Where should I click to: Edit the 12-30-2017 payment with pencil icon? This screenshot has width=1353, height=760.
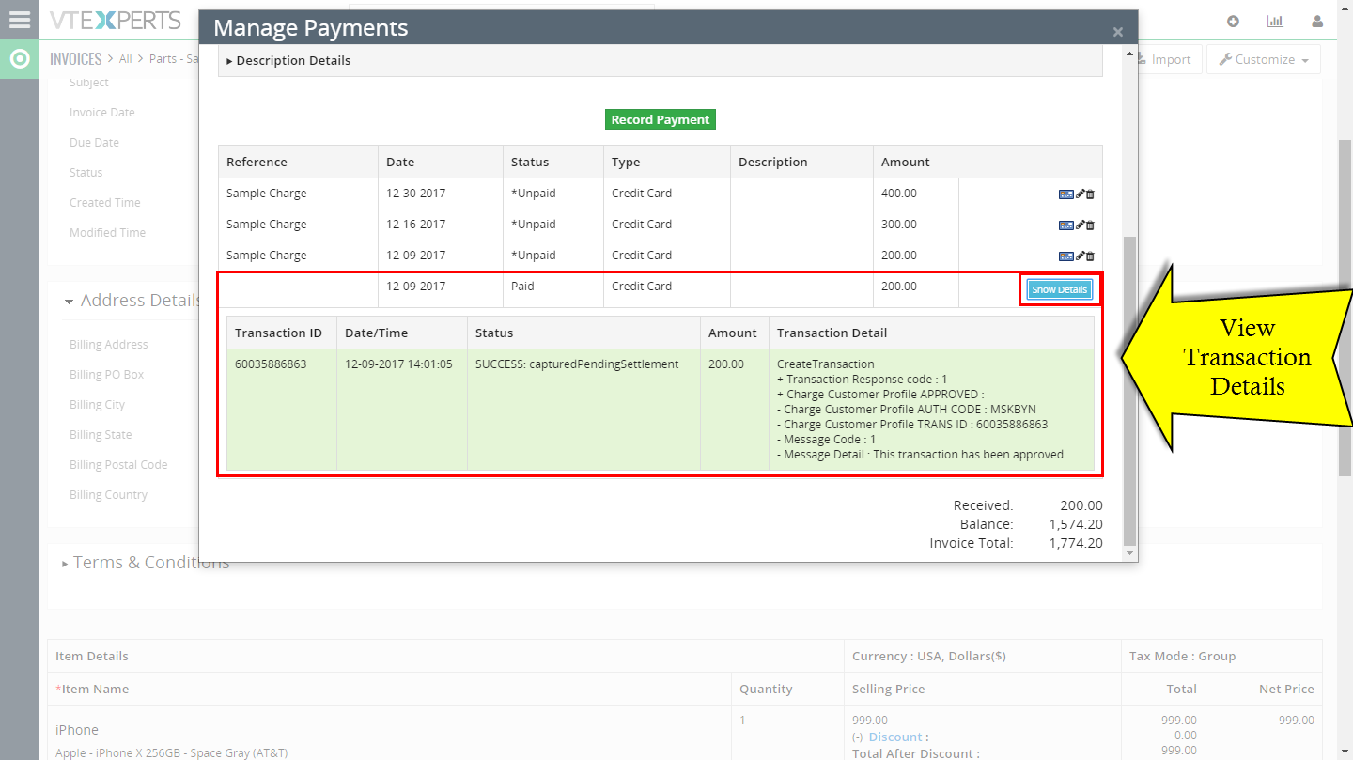pos(1081,194)
